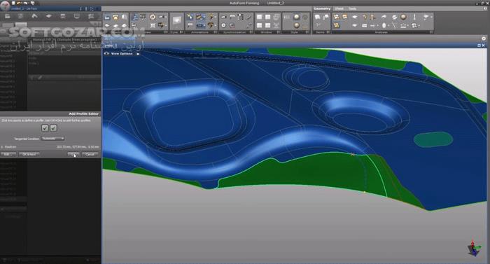Image resolution: width=490 pixels, height=264 pixels.
Task: Switch to the Tools ribbon tab
Action: click(352, 9)
